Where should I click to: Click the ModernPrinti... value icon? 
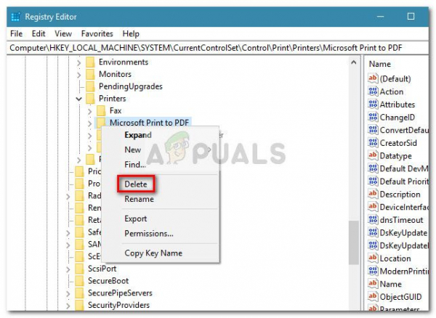373,271
